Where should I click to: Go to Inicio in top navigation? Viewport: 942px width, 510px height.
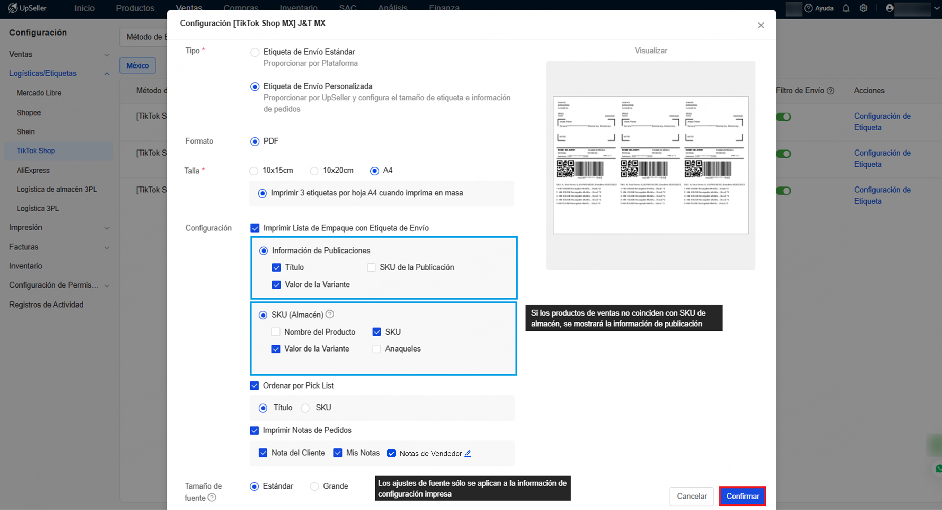pyautogui.click(x=85, y=8)
